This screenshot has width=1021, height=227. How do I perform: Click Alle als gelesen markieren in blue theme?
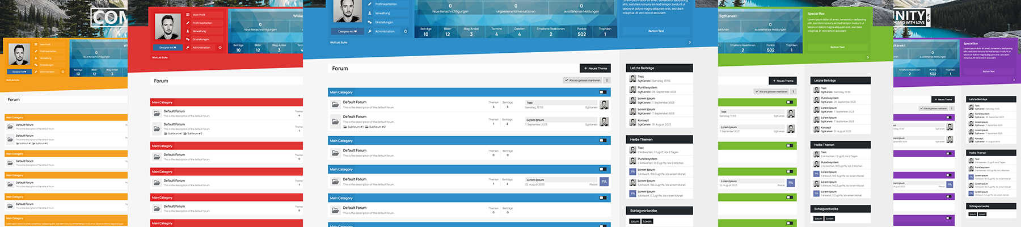coord(583,80)
